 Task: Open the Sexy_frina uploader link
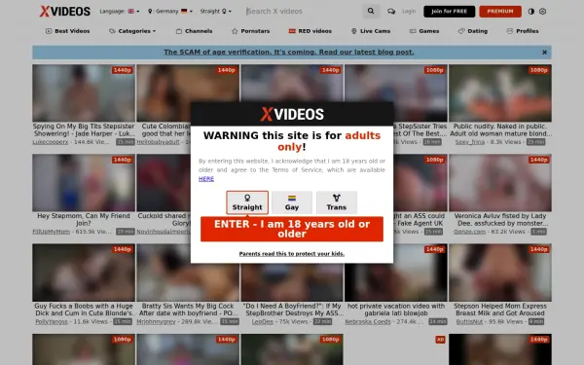(x=470, y=142)
